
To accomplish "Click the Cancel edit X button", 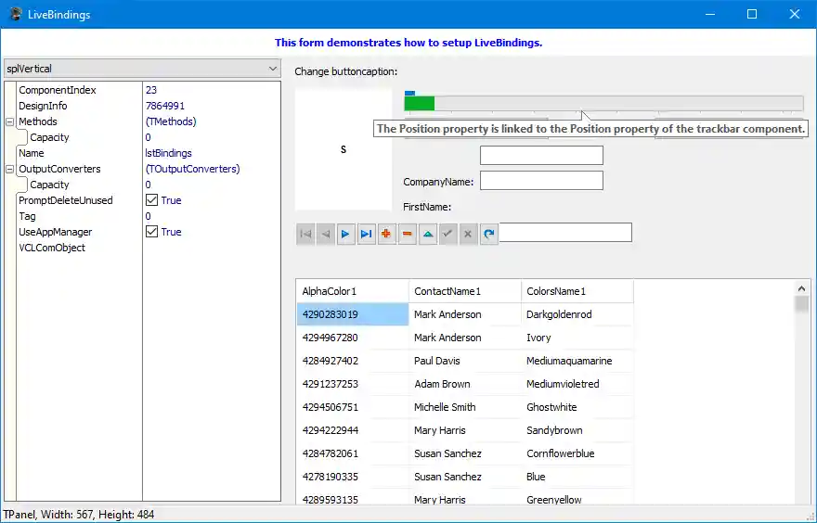I will coord(468,235).
